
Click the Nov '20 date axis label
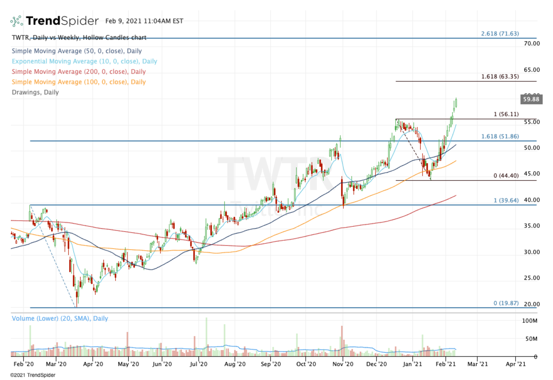click(343, 364)
